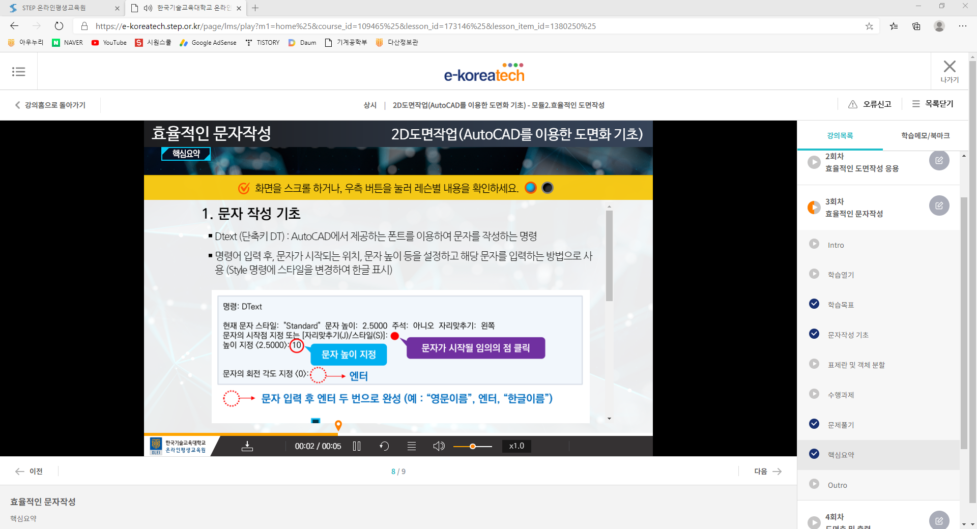Click the video progress bar
The height and width of the screenshot is (529, 977).
(x=398, y=434)
